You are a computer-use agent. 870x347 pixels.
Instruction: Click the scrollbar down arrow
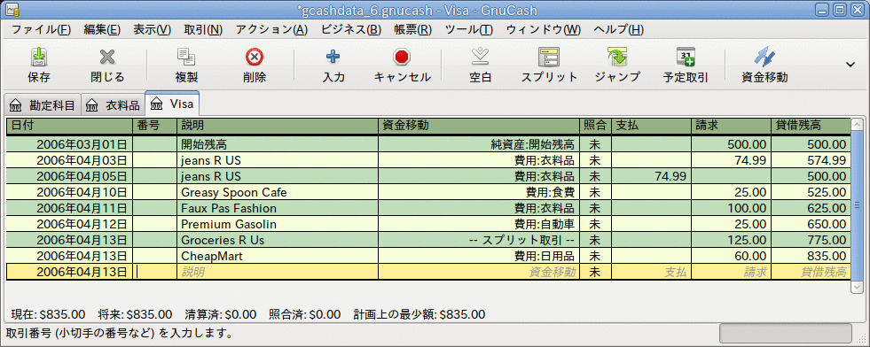[858, 288]
